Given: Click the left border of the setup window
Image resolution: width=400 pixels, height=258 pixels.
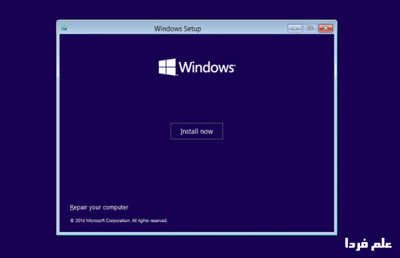Looking at the screenshot, I should pyautogui.click(x=58, y=129).
